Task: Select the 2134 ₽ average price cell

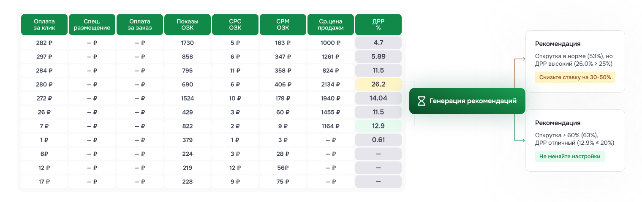Action: pos(331,85)
